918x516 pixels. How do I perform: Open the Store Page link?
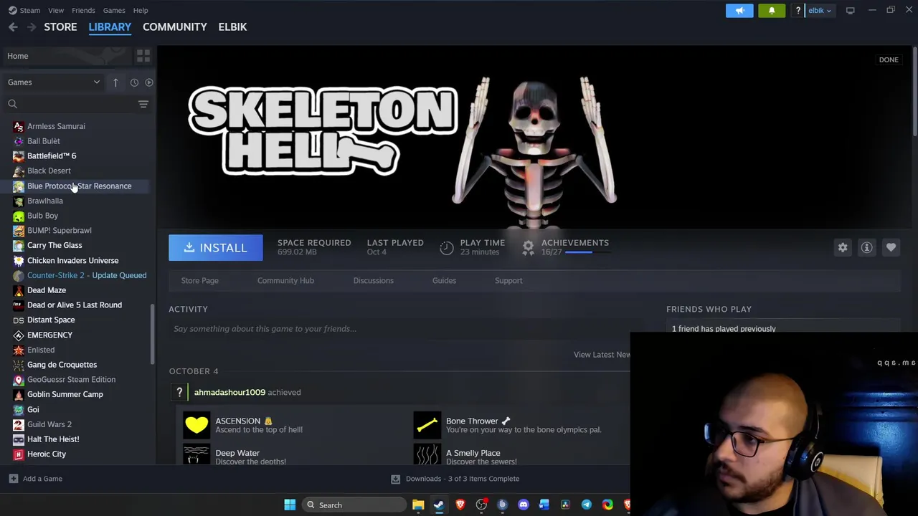[199, 280]
